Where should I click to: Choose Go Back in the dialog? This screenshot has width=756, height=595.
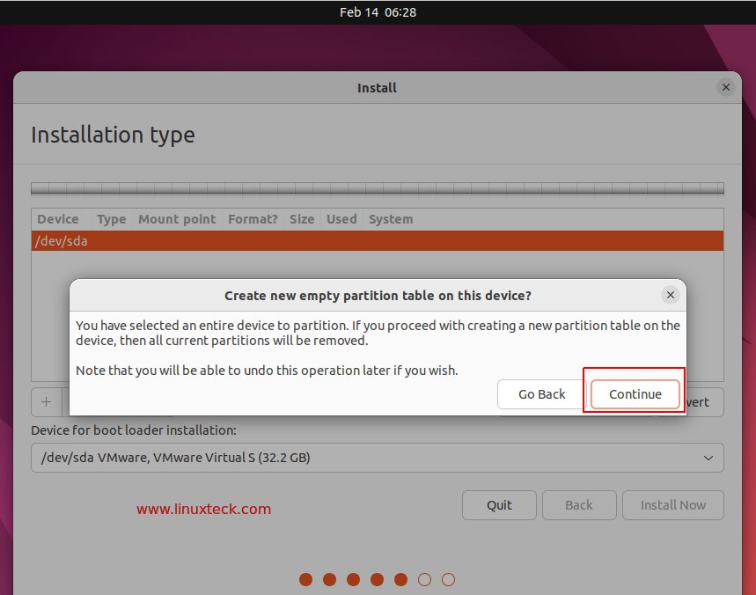click(x=540, y=394)
